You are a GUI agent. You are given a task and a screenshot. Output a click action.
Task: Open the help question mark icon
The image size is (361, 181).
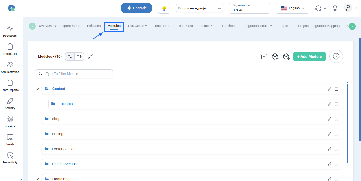336,57
